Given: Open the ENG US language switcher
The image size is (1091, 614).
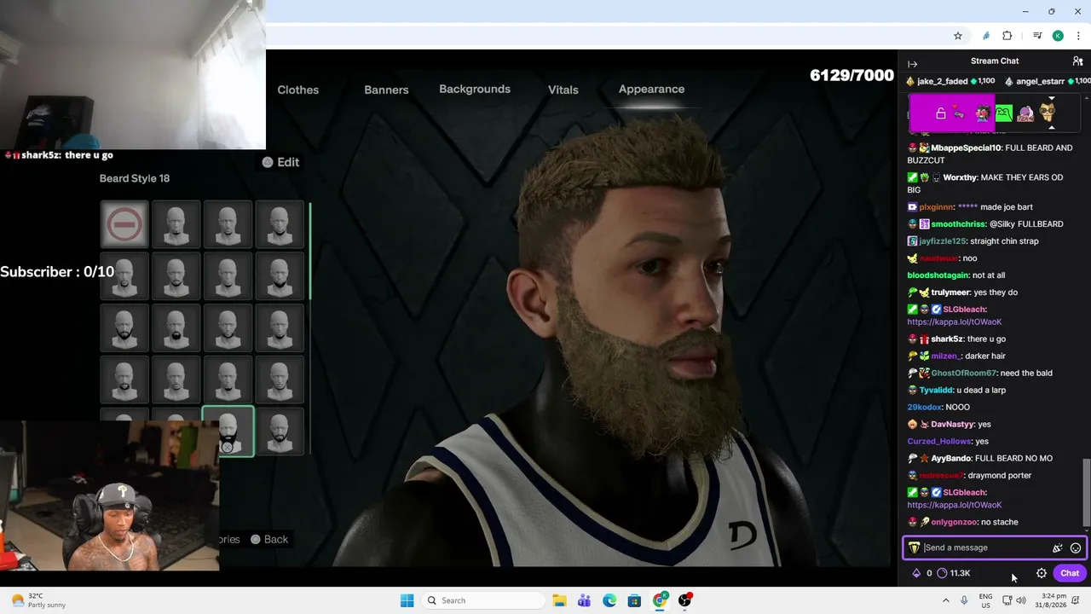Looking at the screenshot, I should (x=985, y=600).
